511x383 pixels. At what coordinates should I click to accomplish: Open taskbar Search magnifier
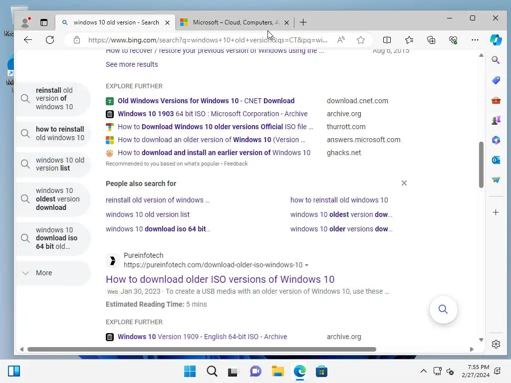click(x=212, y=371)
